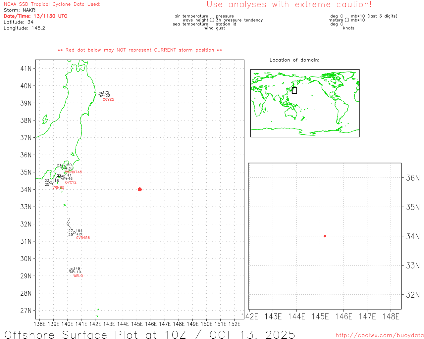Click the Offshore Surface Plot title text
Viewport: 424px width, 339px height.
click(x=150, y=334)
